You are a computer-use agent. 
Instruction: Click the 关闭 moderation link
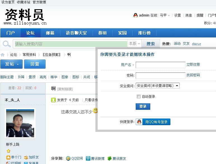[x=87, y=77]
